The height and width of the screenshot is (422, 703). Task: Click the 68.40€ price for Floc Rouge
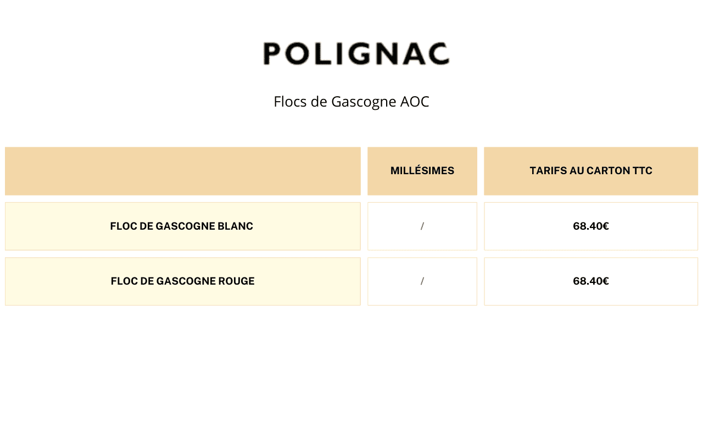591,281
